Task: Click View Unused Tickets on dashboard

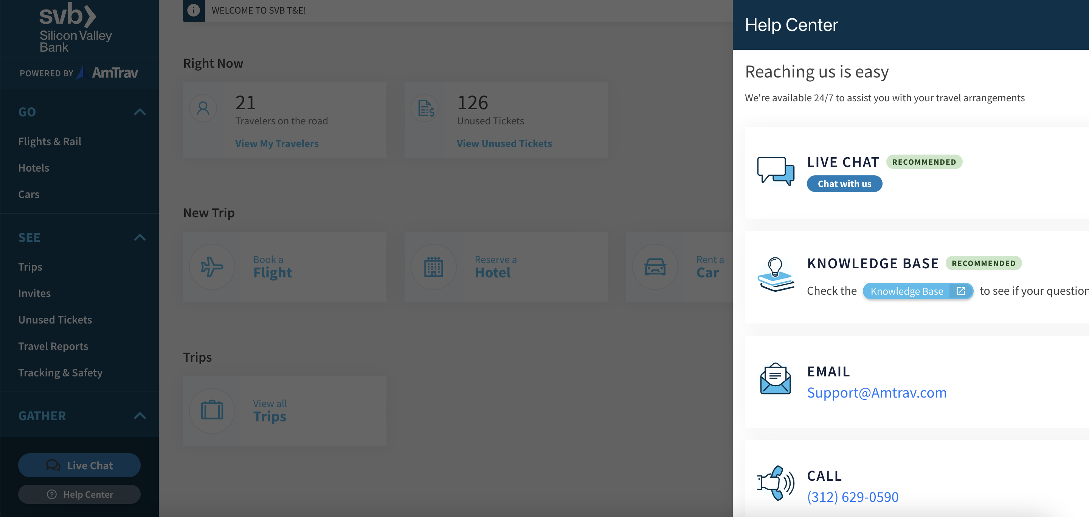Action: coord(504,143)
